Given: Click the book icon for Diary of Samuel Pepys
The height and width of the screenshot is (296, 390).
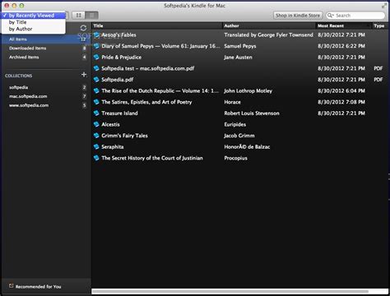Looking at the screenshot, I should [x=96, y=46].
